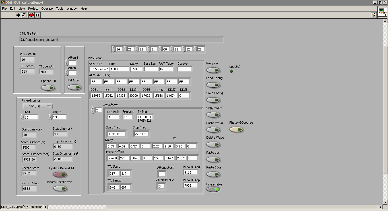Click the PRF input field
Screen dimensions: 388x211
119,69
